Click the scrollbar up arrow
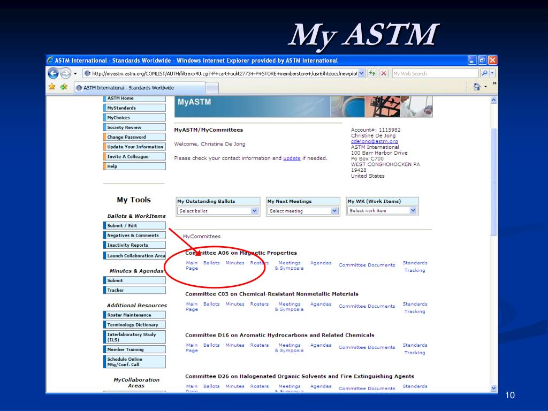This screenshot has height=411, width=548. pos(494,100)
